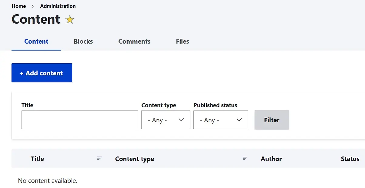This screenshot has width=365, height=188.
Task: Switch to the Comments tab
Action: tap(134, 41)
